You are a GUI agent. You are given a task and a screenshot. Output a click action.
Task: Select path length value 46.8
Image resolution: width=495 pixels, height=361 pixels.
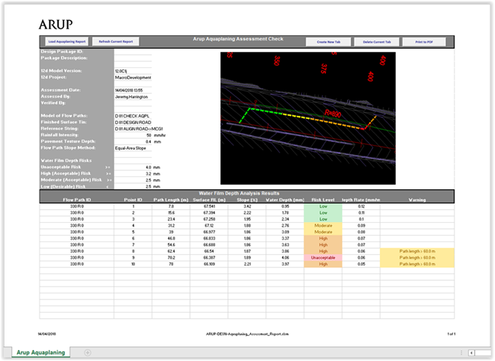pyautogui.click(x=171, y=238)
